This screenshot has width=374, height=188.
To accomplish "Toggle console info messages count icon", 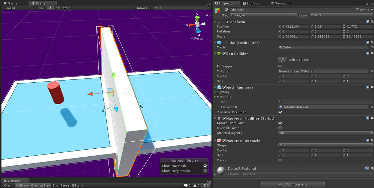I will (x=187, y=185).
